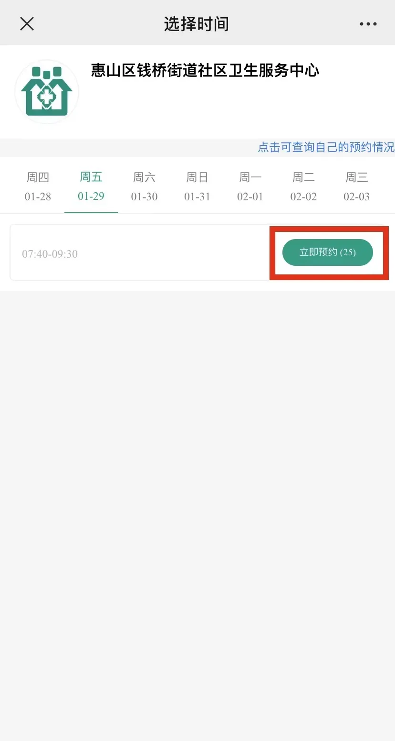
Task: Click the empty gray area below slots
Action: pyautogui.click(x=197, y=478)
